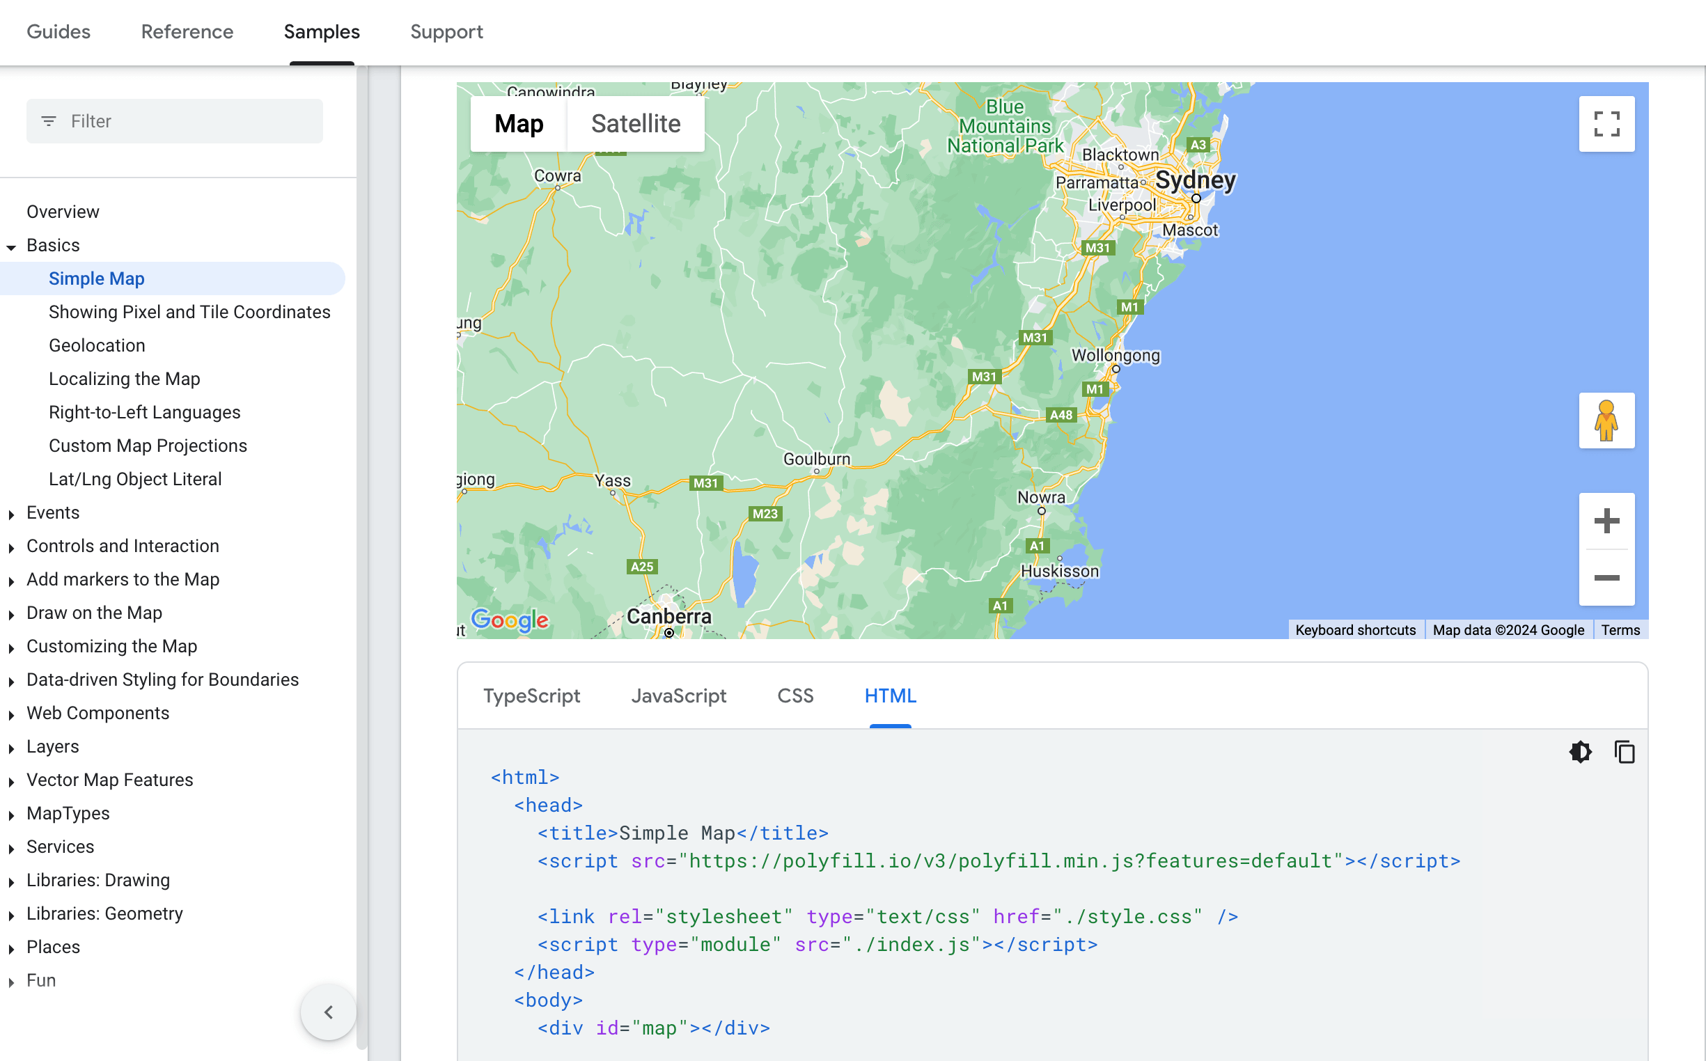Click the Blue Mountains National Park label

pos(1005,126)
